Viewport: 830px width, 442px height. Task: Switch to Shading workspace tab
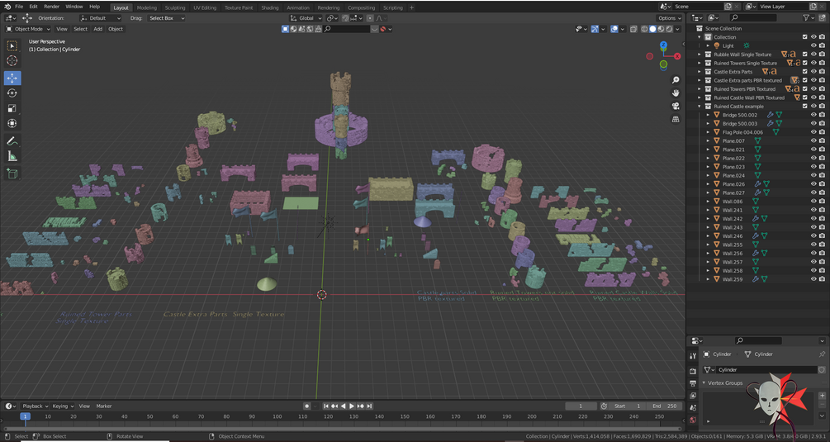(x=270, y=8)
